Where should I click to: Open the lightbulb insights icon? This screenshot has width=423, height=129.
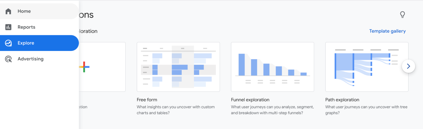pos(402,15)
